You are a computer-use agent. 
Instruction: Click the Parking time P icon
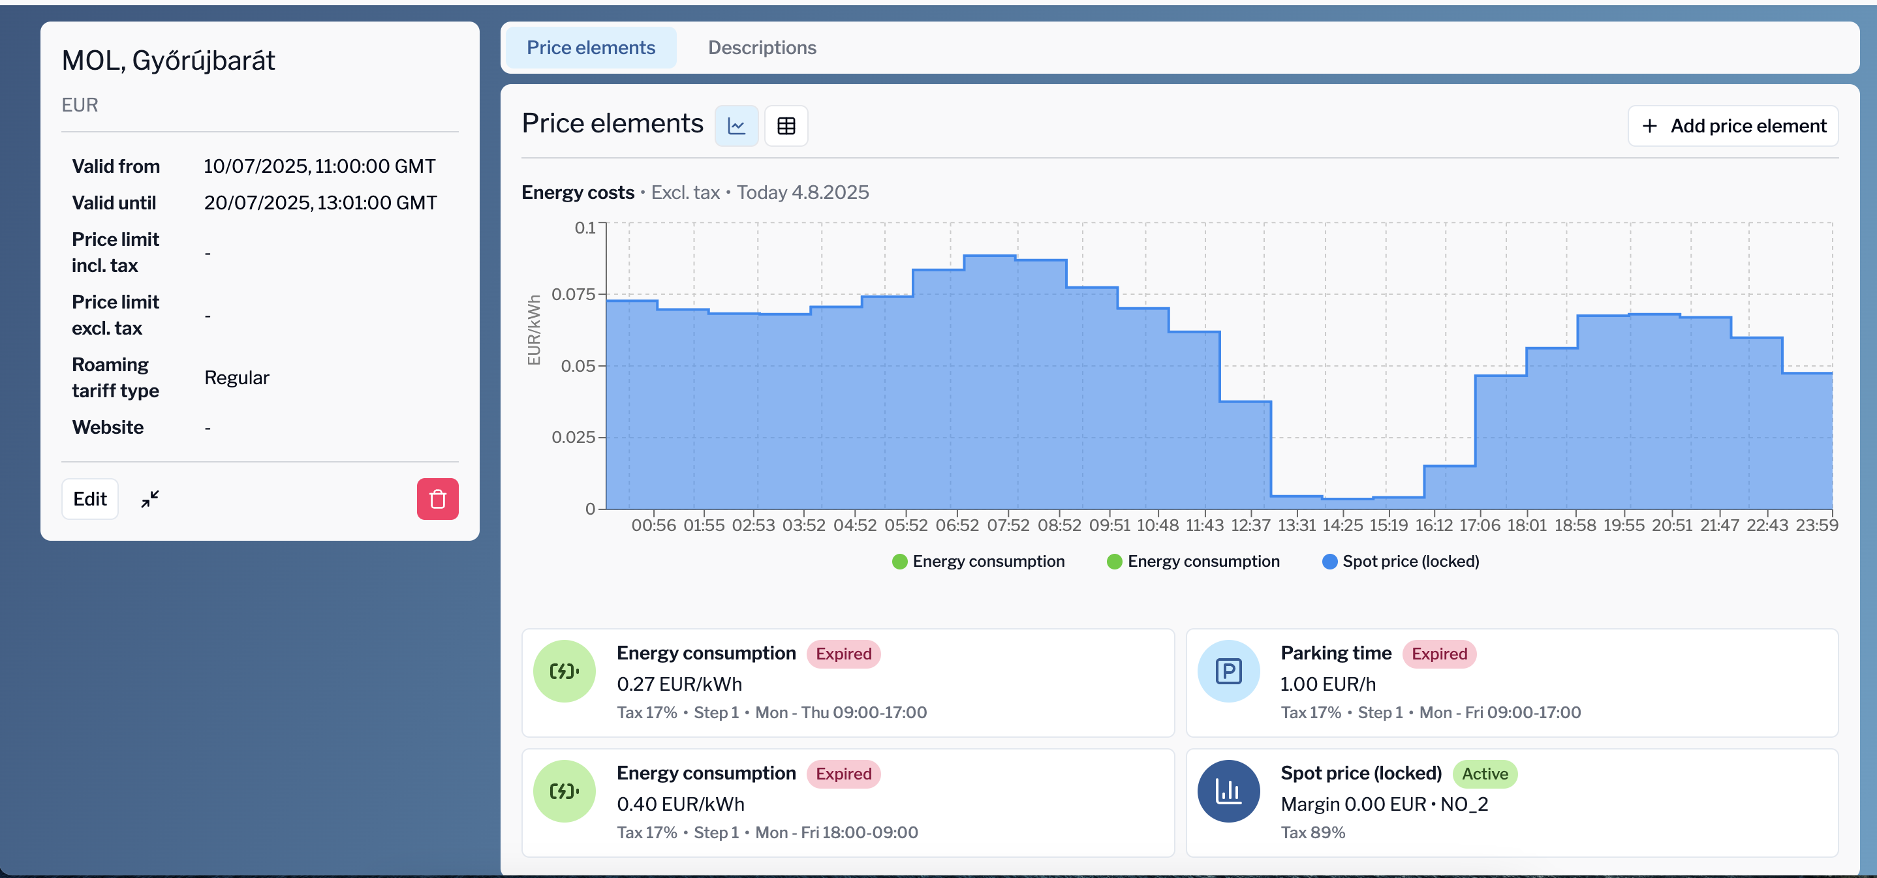click(x=1228, y=671)
